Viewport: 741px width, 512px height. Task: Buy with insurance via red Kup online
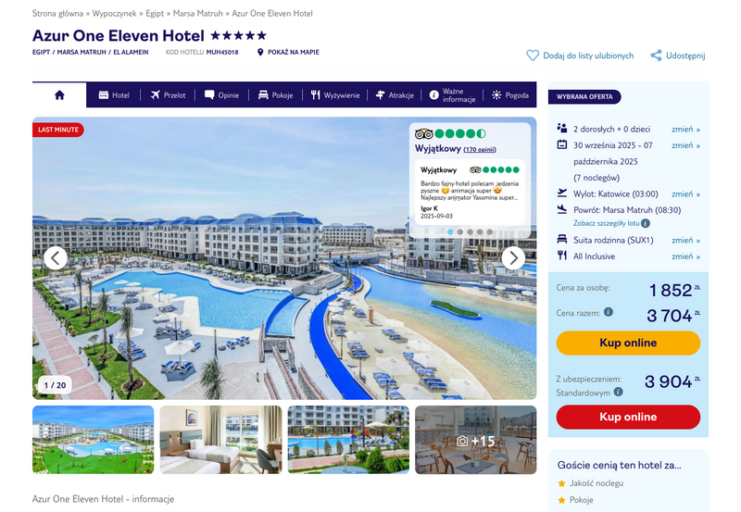628,417
